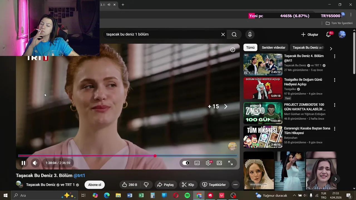Open the more actions menu below the video
The image size is (356, 200).
[235, 185]
